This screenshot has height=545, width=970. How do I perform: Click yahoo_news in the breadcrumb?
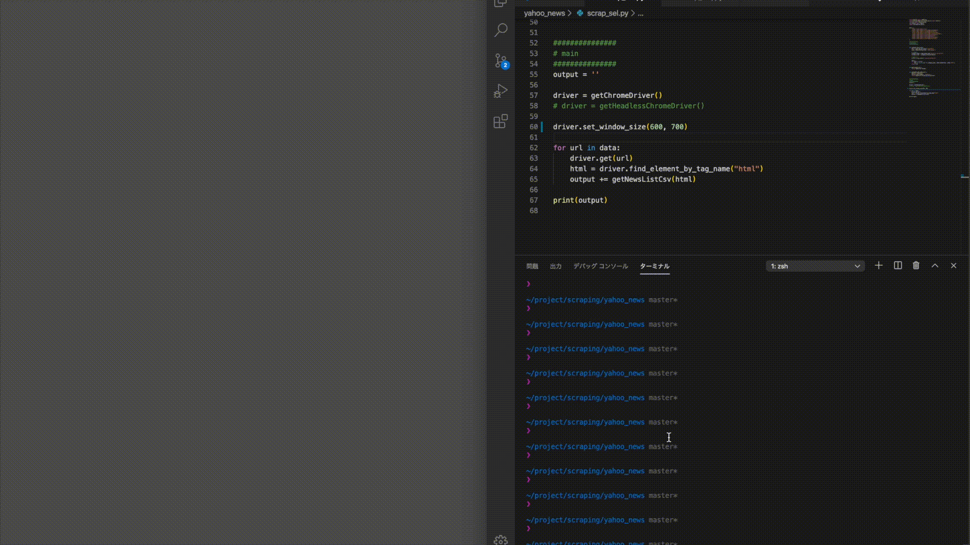pyautogui.click(x=544, y=13)
